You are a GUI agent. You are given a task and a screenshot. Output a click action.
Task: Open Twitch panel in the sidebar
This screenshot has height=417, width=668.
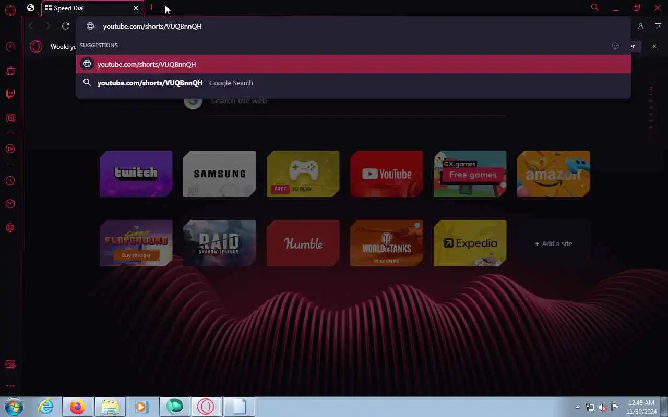[10, 94]
